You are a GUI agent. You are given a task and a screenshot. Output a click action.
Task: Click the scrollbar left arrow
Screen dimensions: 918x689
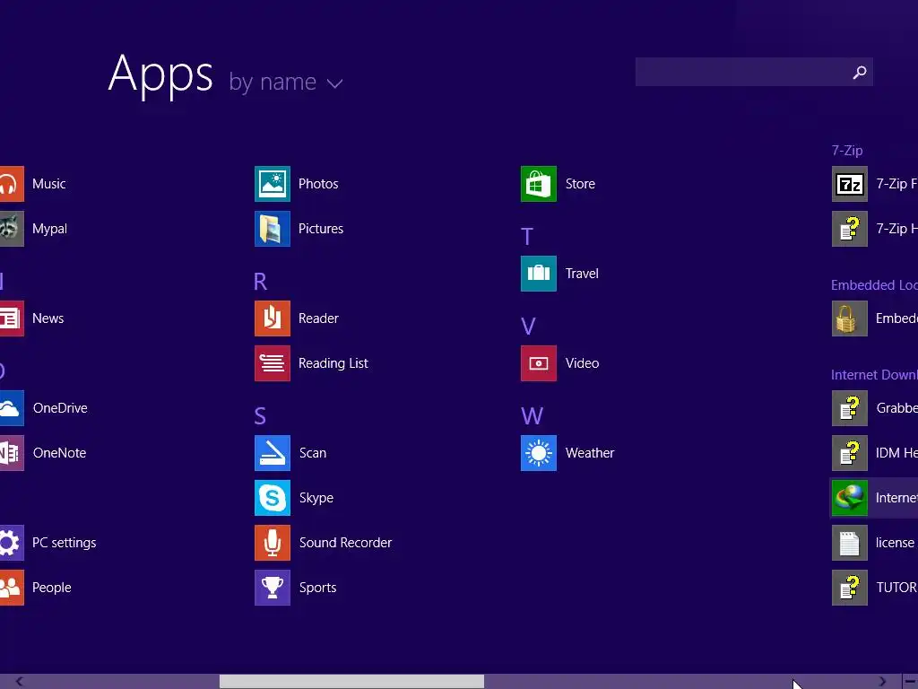point(20,682)
